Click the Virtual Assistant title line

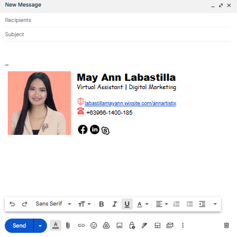[x=126, y=87]
